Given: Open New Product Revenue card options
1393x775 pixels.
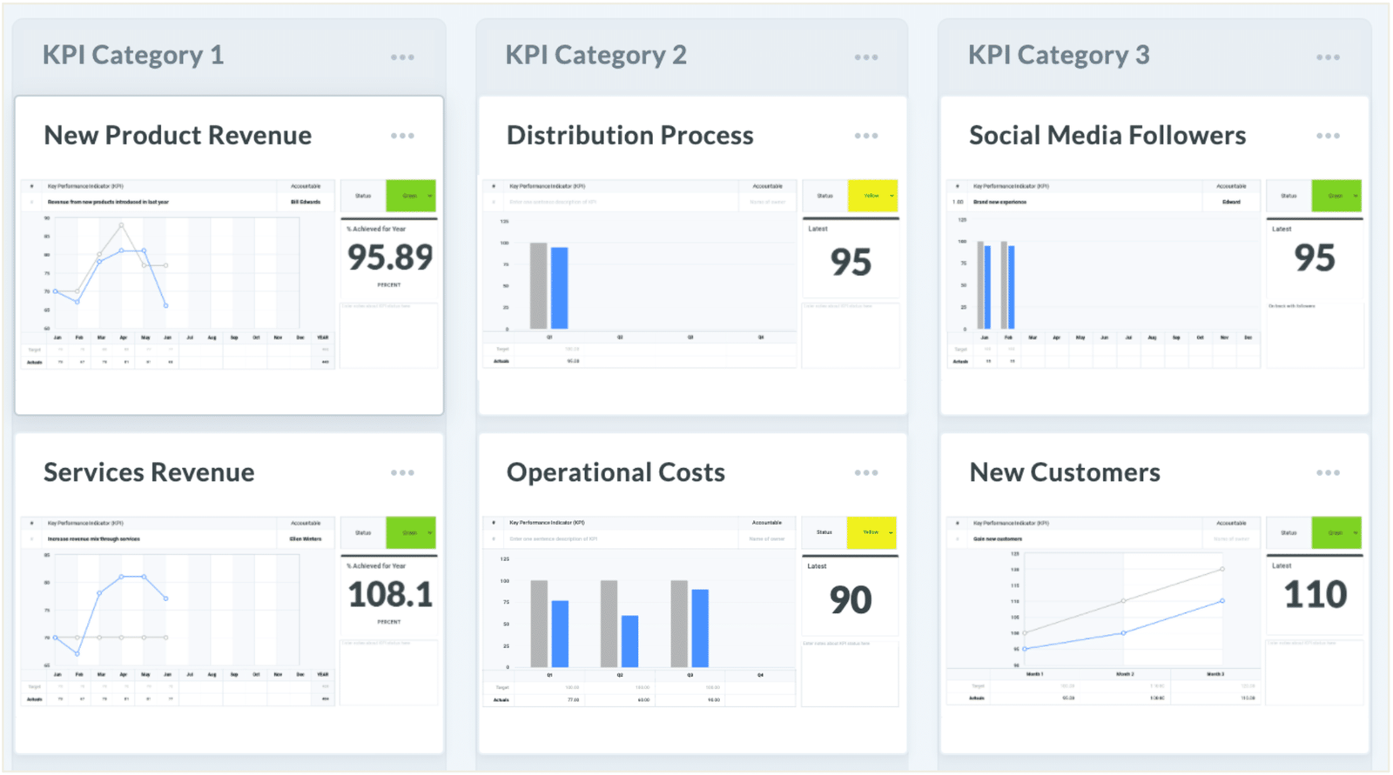Looking at the screenshot, I should tap(402, 136).
